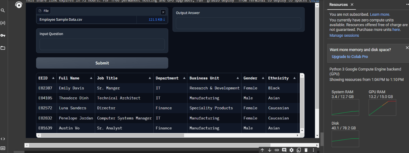Open the variables {x} panel

coord(3,23)
